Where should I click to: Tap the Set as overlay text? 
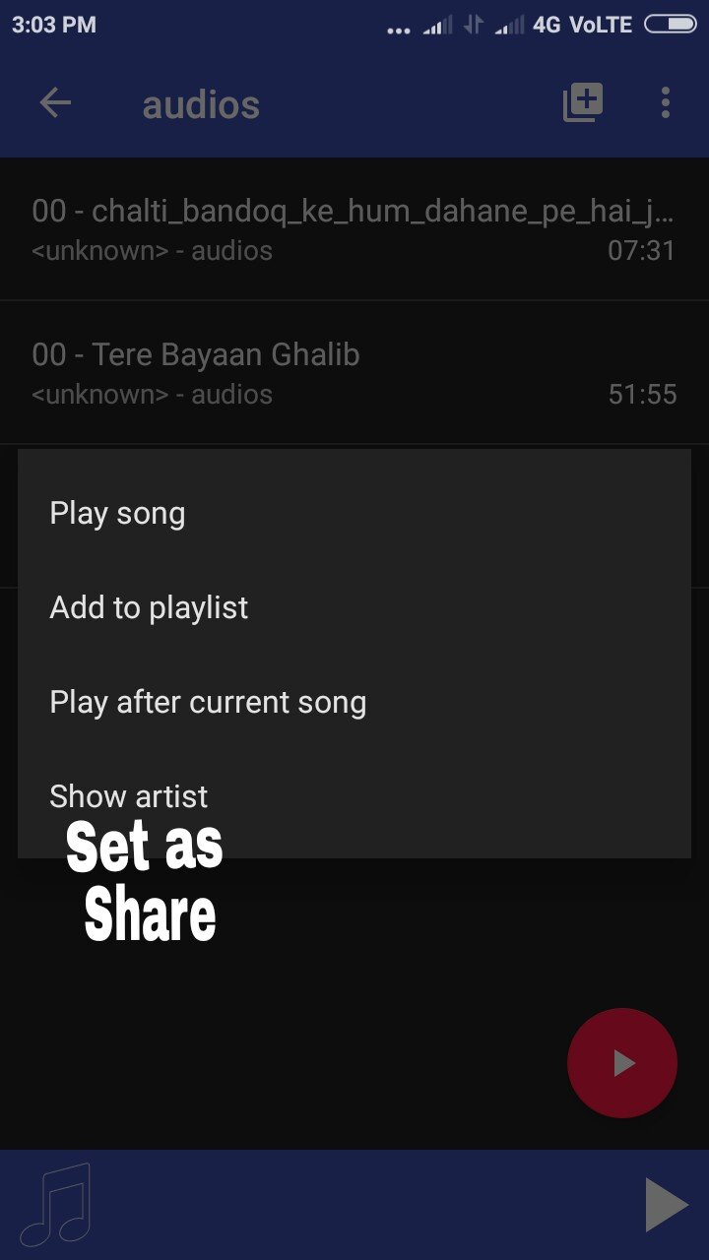tap(145, 847)
